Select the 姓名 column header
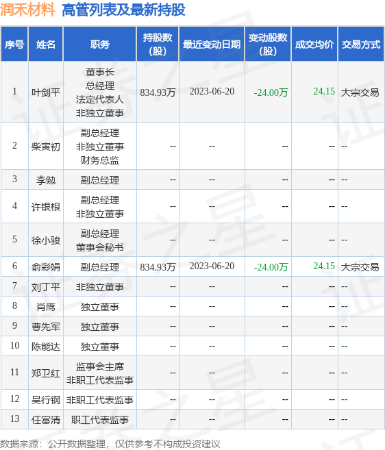Screen dimensions: 385x450 pos(46,45)
